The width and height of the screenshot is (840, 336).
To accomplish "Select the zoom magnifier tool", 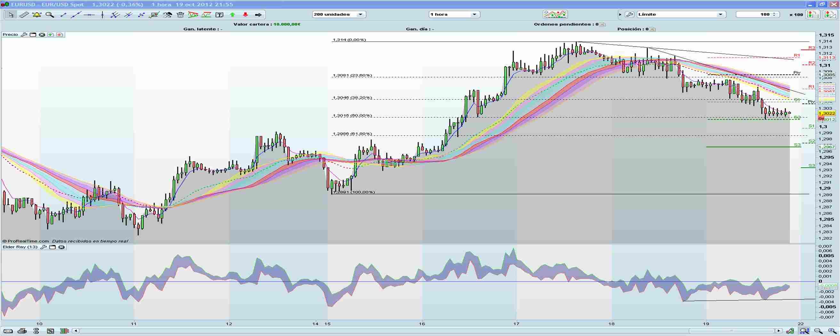I will pyautogui.click(x=50, y=14).
